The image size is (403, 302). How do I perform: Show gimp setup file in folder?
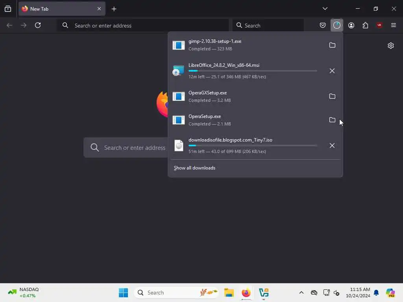[332, 45]
